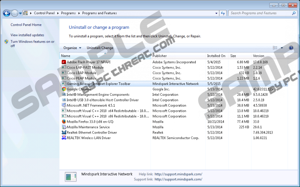Expand arrow after Programs breadcrumb
The height and width of the screenshot is (187, 300).
[x=79, y=13]
